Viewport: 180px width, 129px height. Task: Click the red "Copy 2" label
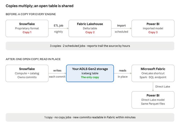90,32
